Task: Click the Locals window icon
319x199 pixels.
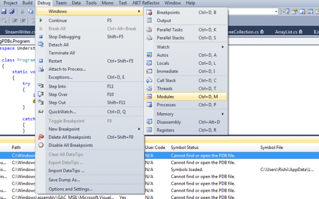Action: (149, 63)
